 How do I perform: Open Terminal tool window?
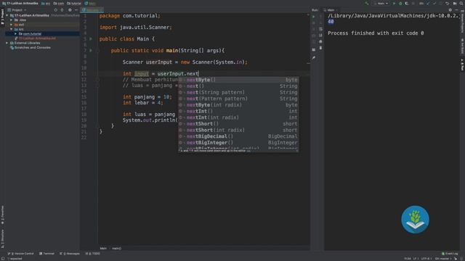[x=46, y=254]
